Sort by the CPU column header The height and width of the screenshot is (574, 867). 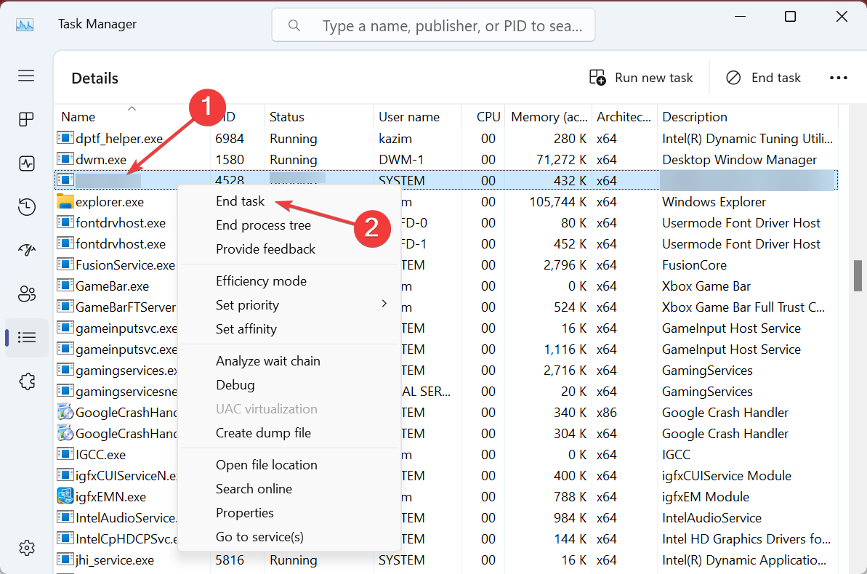[x=488, y=116]
